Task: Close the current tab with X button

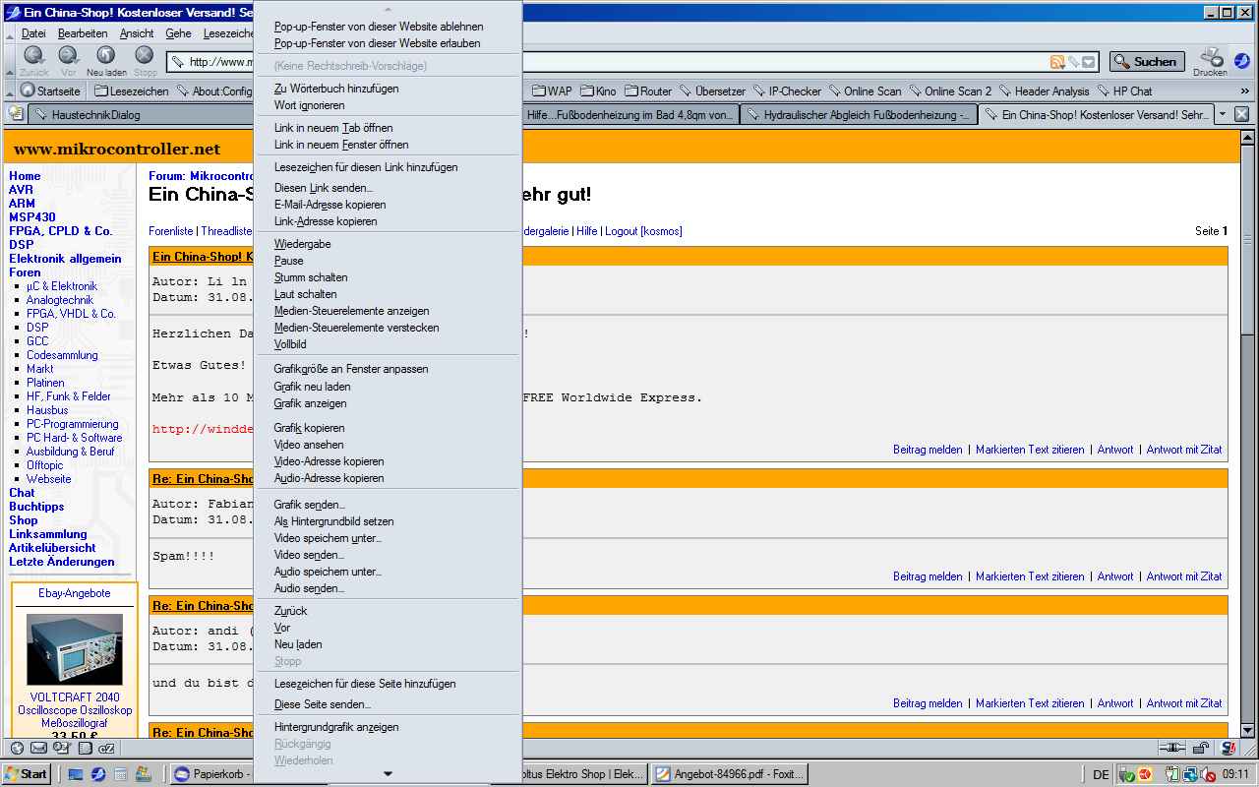Action: click(1241, 114)
